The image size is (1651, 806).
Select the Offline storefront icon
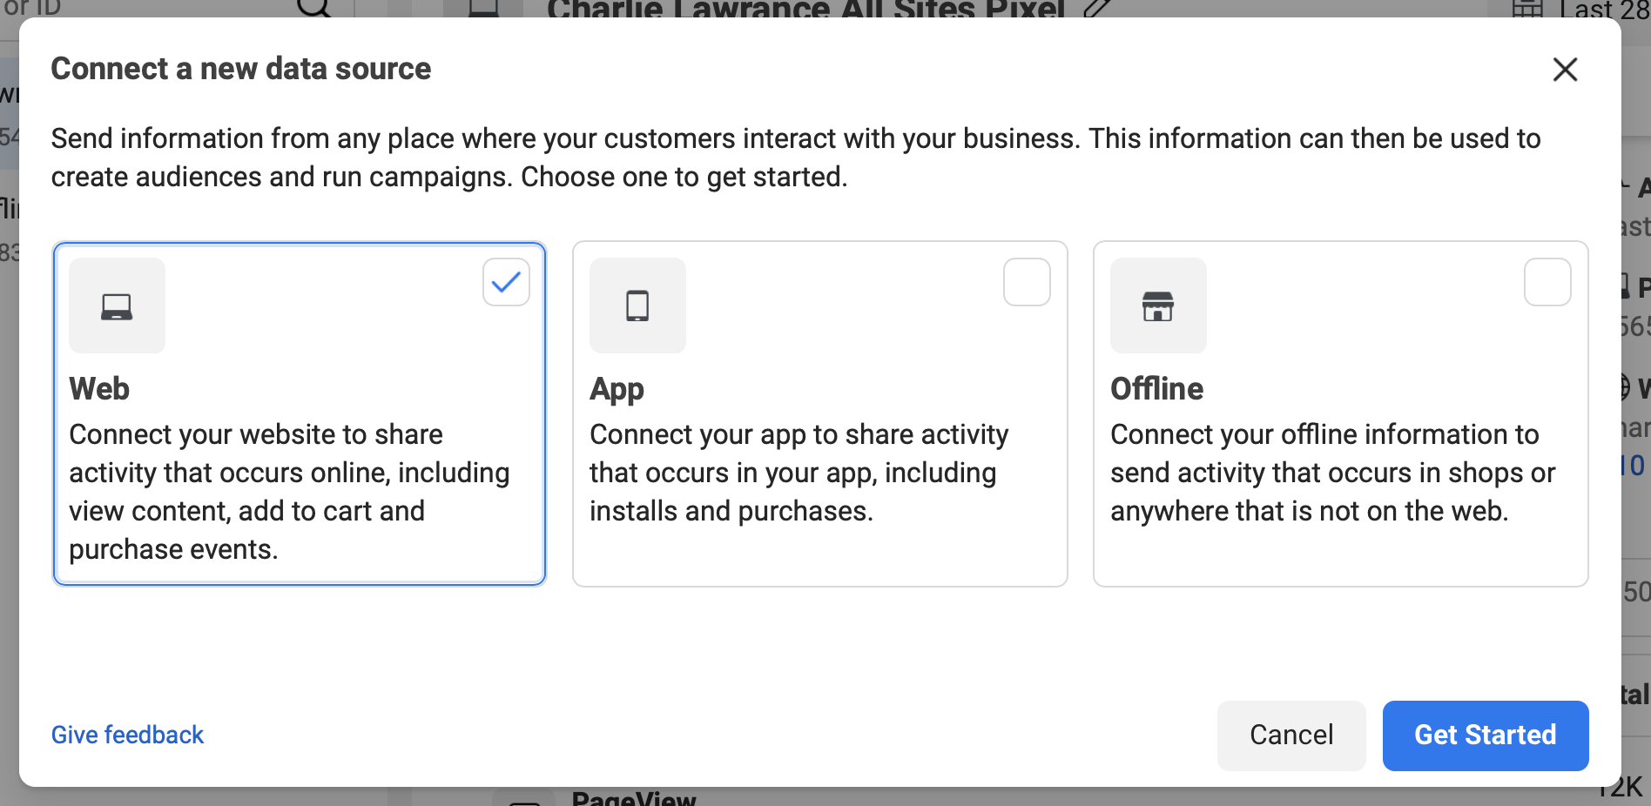coord(1158,306)
